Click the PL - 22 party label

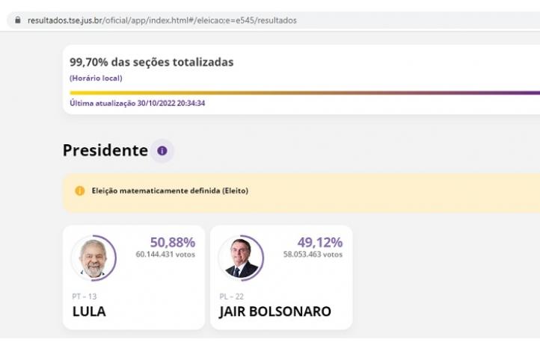pyautogui.click(x=231, y=296)
